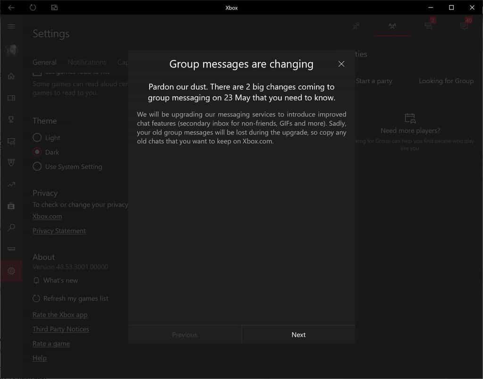Select Use System Setting theme

pos(67,167)
